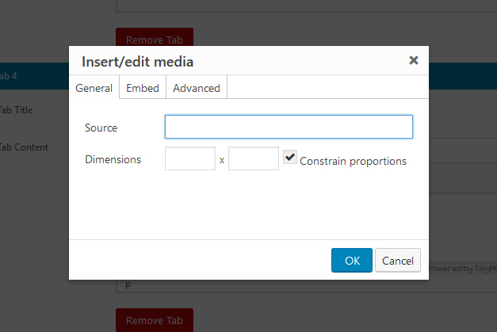Focus the width dimension field

point(190,159)
